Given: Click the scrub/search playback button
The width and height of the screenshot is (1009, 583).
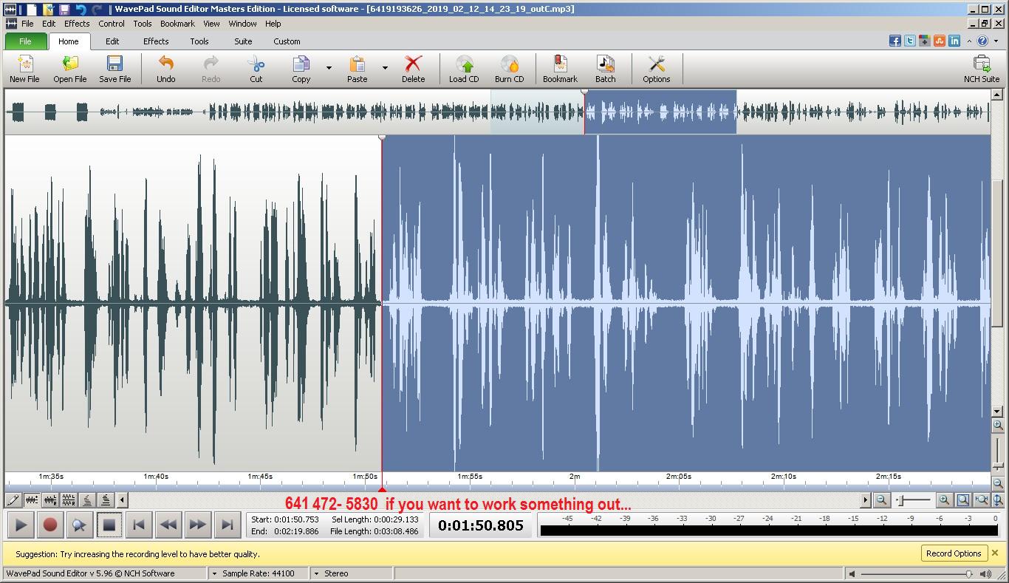Looking at the screenshot, I should 79,525.
